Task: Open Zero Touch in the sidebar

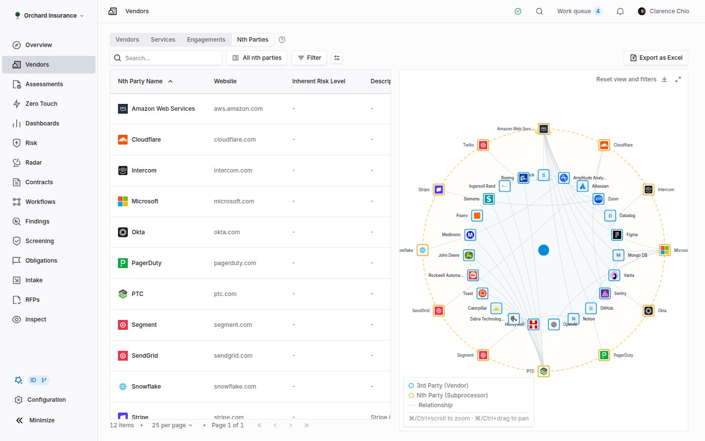Action: click(x=49, y=104)
